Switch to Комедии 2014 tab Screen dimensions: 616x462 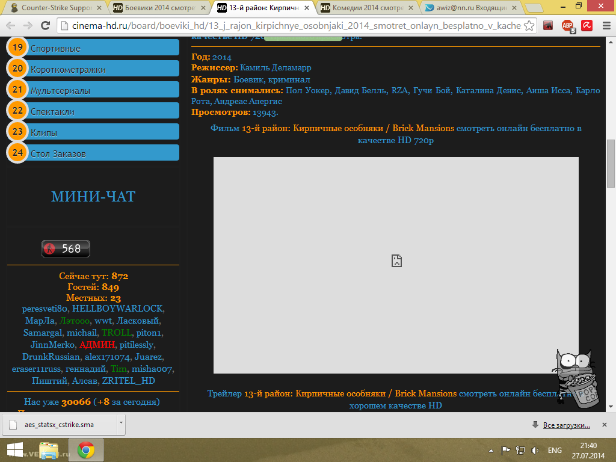point(368,7)
